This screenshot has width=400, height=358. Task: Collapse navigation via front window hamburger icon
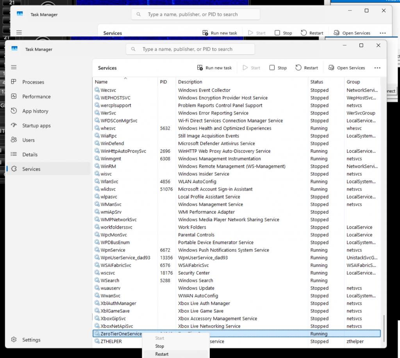[x=14, y=67]
